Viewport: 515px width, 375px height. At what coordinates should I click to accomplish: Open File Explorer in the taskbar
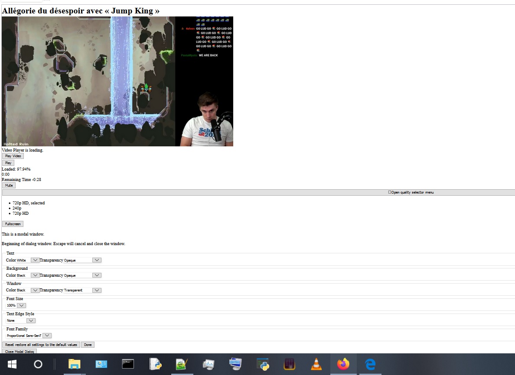[x=75, y=364]
